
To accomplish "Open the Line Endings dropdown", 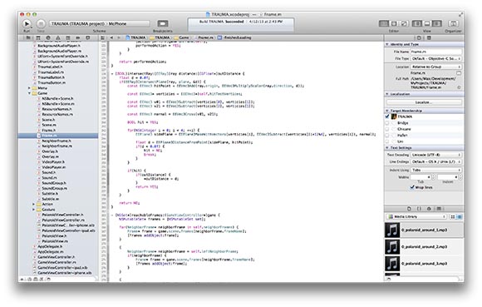I will click(x=436, y=161).
